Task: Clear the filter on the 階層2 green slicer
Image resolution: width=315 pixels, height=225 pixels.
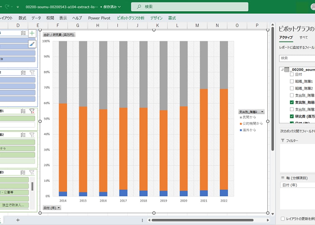Action: 32,135
